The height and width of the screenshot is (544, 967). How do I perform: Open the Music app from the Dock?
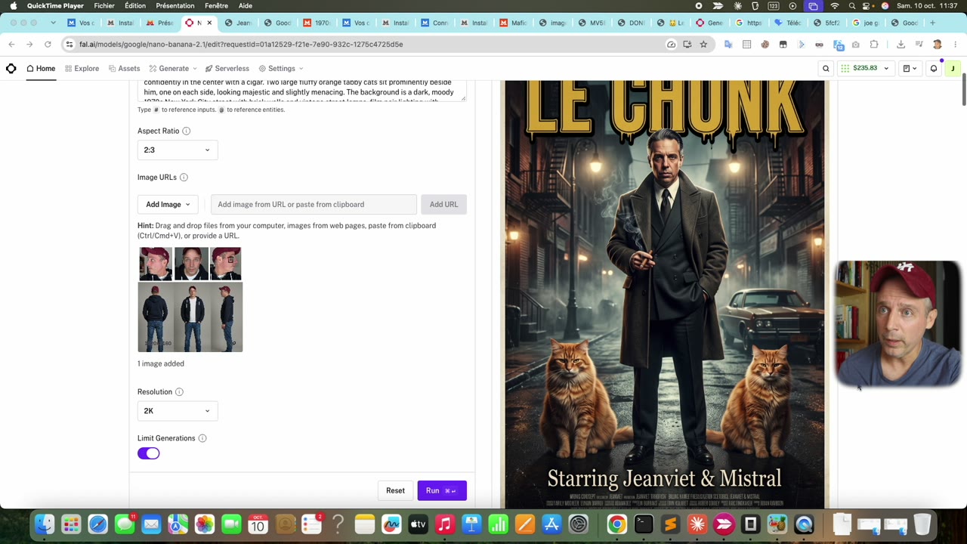pos(444,524)
